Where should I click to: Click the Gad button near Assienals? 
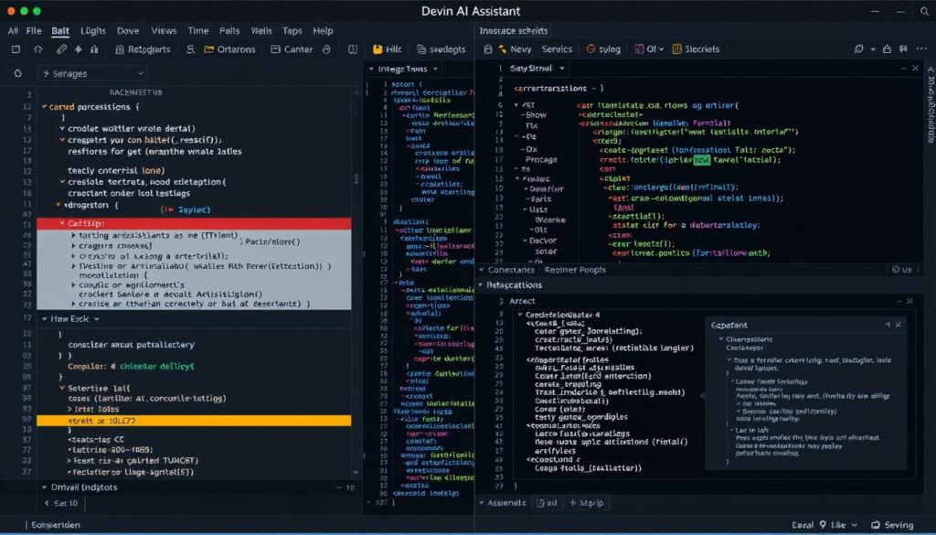[547, 503]
